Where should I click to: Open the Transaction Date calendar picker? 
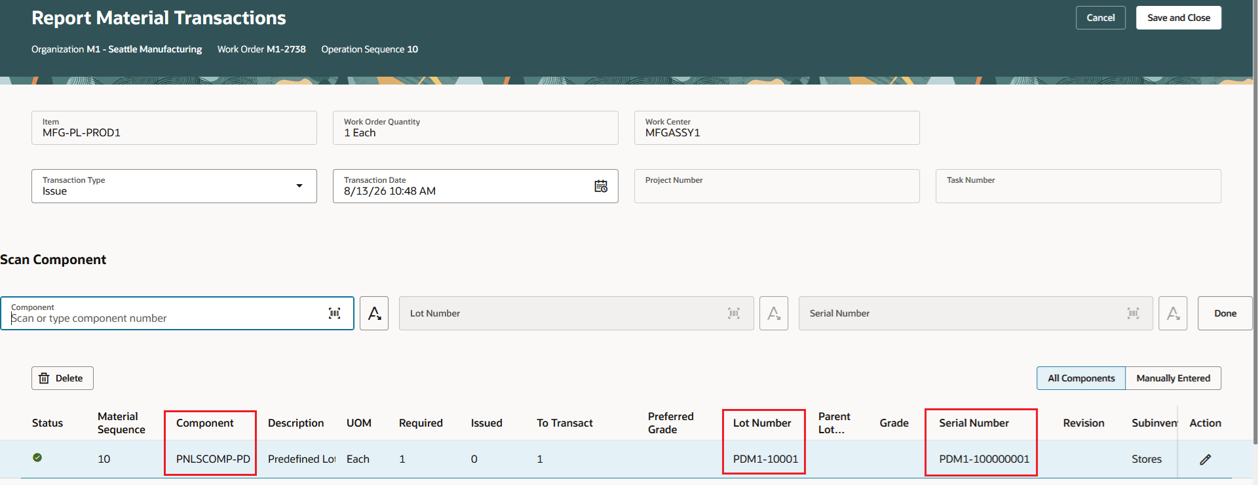click(601, 186)
